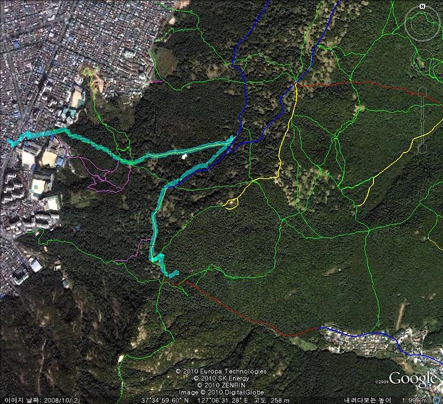Screen dimensions: 443x404
Task: Click the streaming status indicator icon
Action: coord(436,400)
